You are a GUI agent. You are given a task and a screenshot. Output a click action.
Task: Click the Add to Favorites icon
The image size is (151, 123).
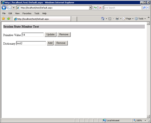click(9, 18)
